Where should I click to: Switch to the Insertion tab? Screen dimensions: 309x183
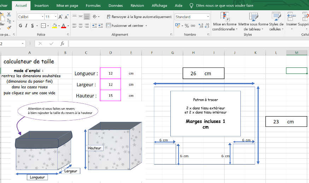click(x=41, y=6)
